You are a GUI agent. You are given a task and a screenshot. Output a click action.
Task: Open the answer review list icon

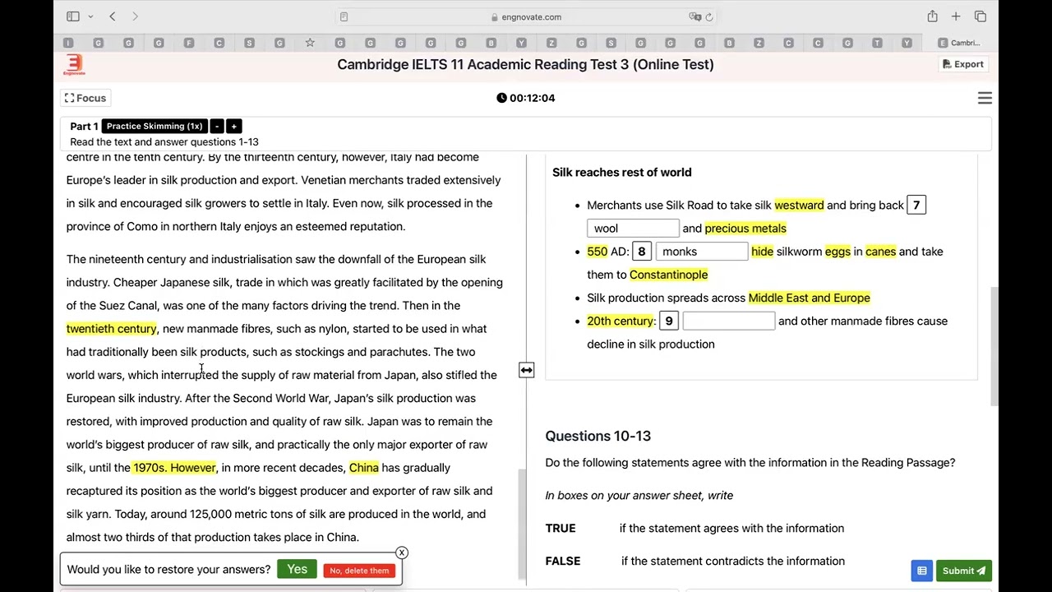pos(922,571)
